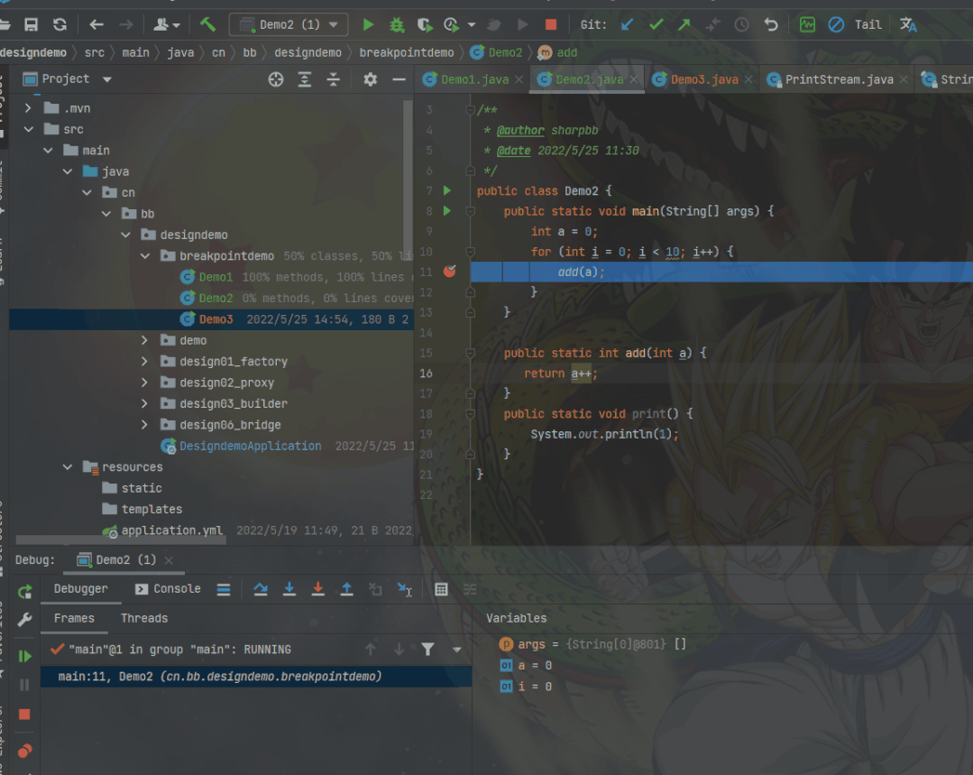Click the green Run button in the toolbar

[368, 24]
